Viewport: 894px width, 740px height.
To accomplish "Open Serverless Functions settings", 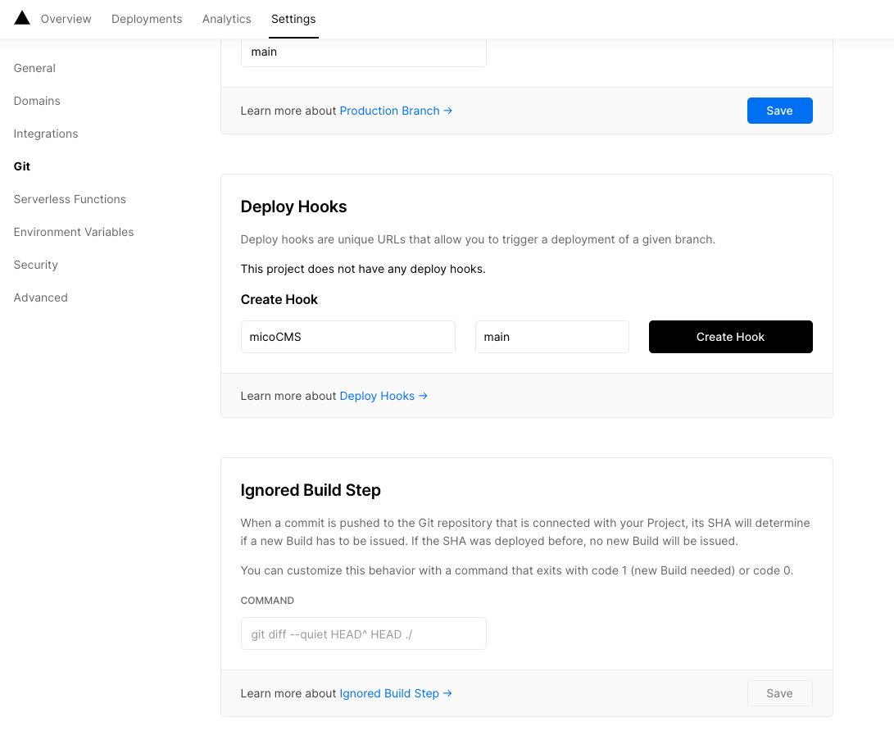I will (x=70, y=199).
